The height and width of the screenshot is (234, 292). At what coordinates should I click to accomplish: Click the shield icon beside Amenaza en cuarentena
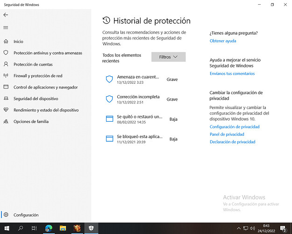(109, 79)
